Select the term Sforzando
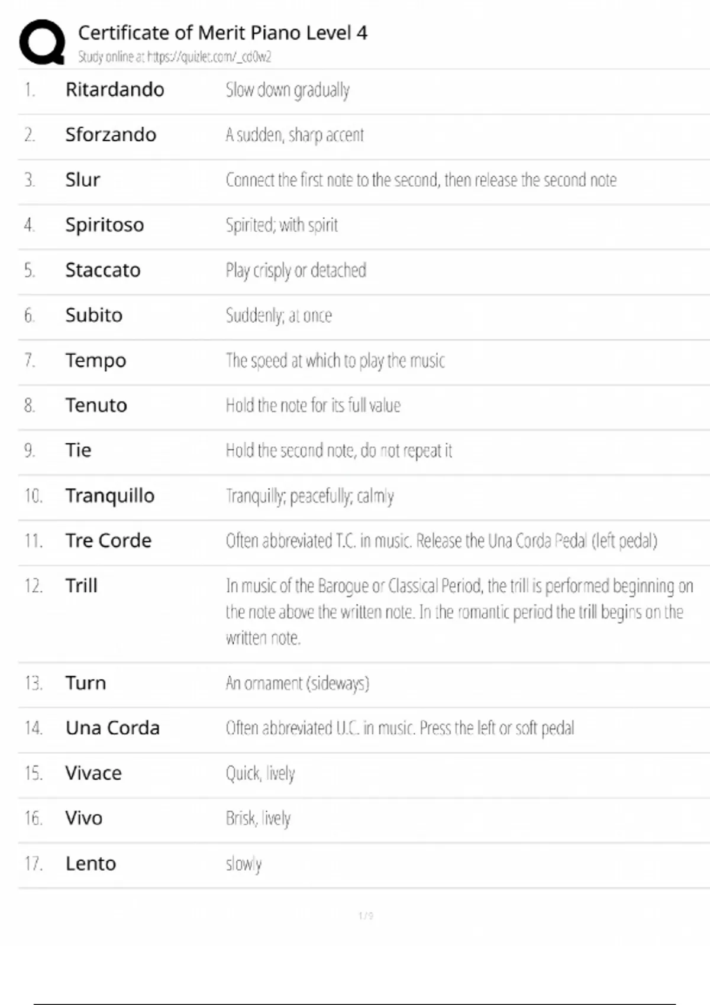 (111, 135)
